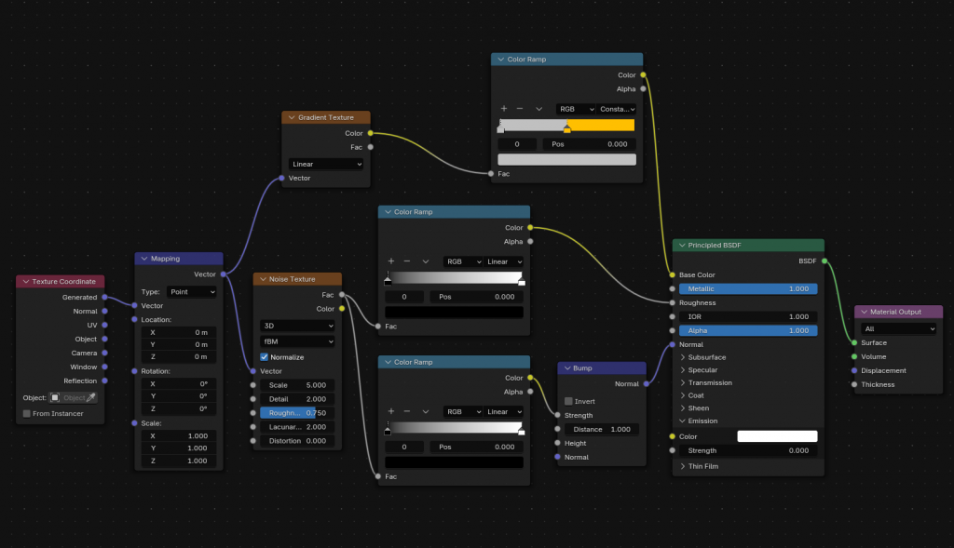Click the Distance field in the Bump node
This screenshot has height=548, width=954.
coord(601,429)
